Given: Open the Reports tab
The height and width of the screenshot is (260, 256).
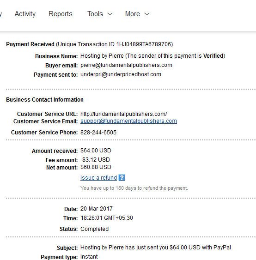Looking at the screenshot, I should click(61, 14).
